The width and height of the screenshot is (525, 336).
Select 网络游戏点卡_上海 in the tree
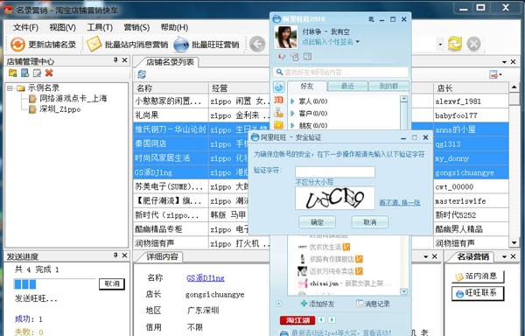pyautogui.click(x=68, y=98)
